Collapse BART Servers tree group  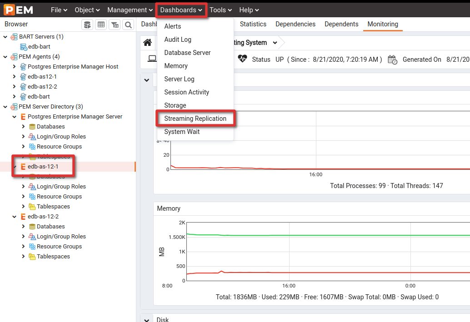[x=5, y=37]
